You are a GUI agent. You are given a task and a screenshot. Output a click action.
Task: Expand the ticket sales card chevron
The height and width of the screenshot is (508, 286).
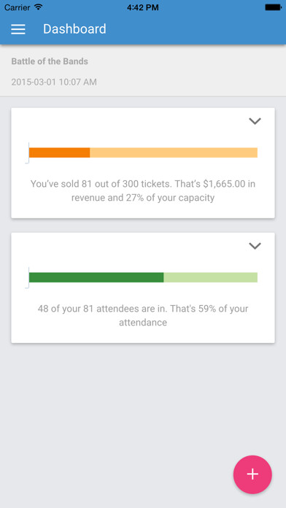tap(255, 121)
